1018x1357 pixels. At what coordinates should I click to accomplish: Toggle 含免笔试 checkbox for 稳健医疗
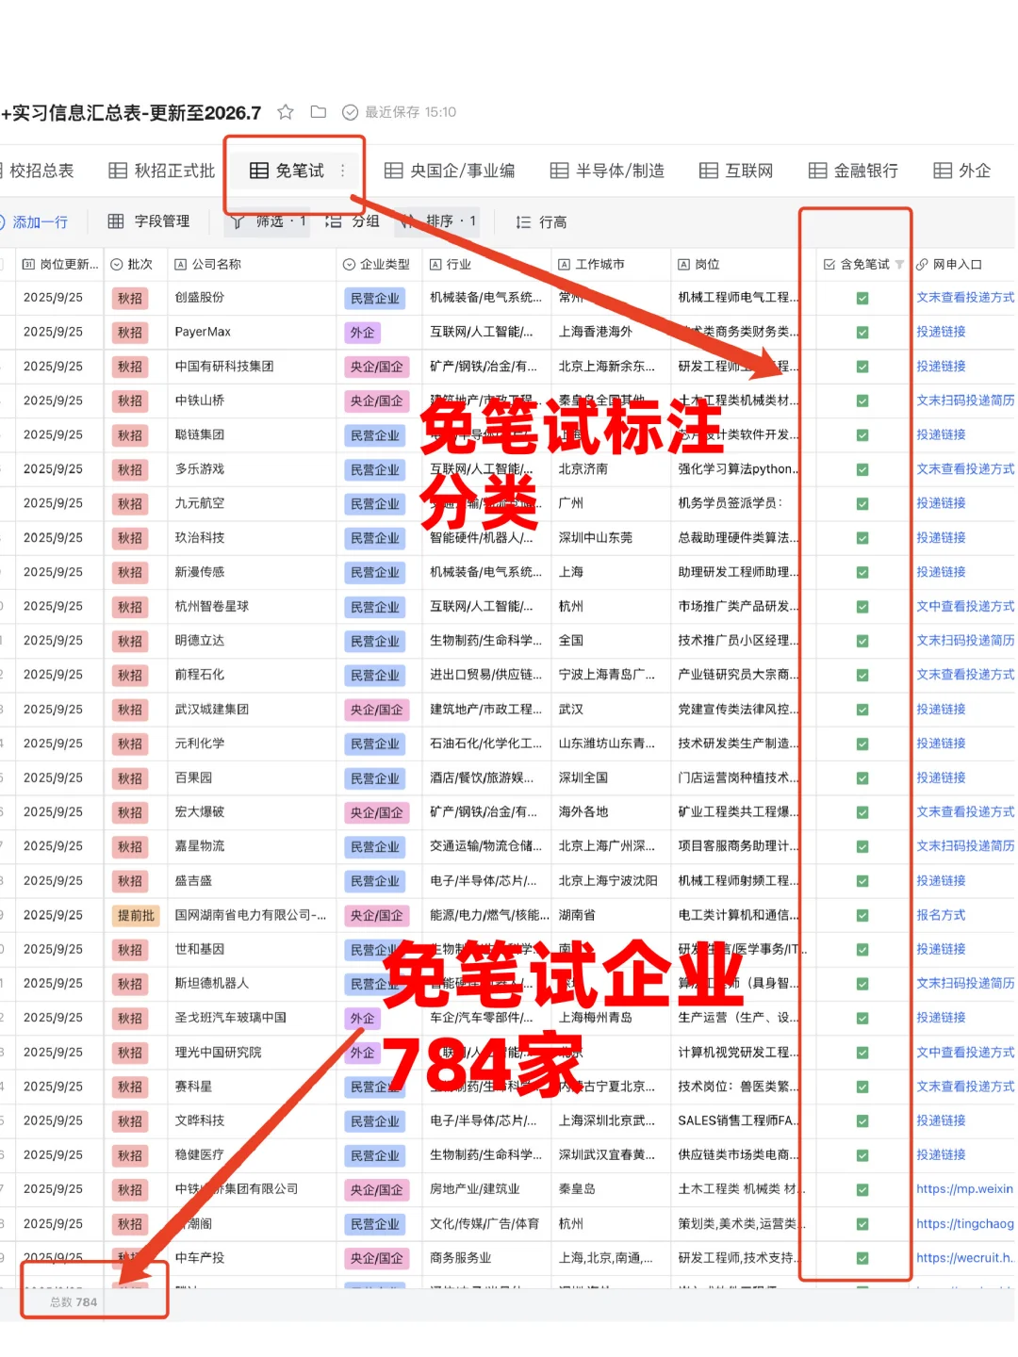[x=862, y=1155]
